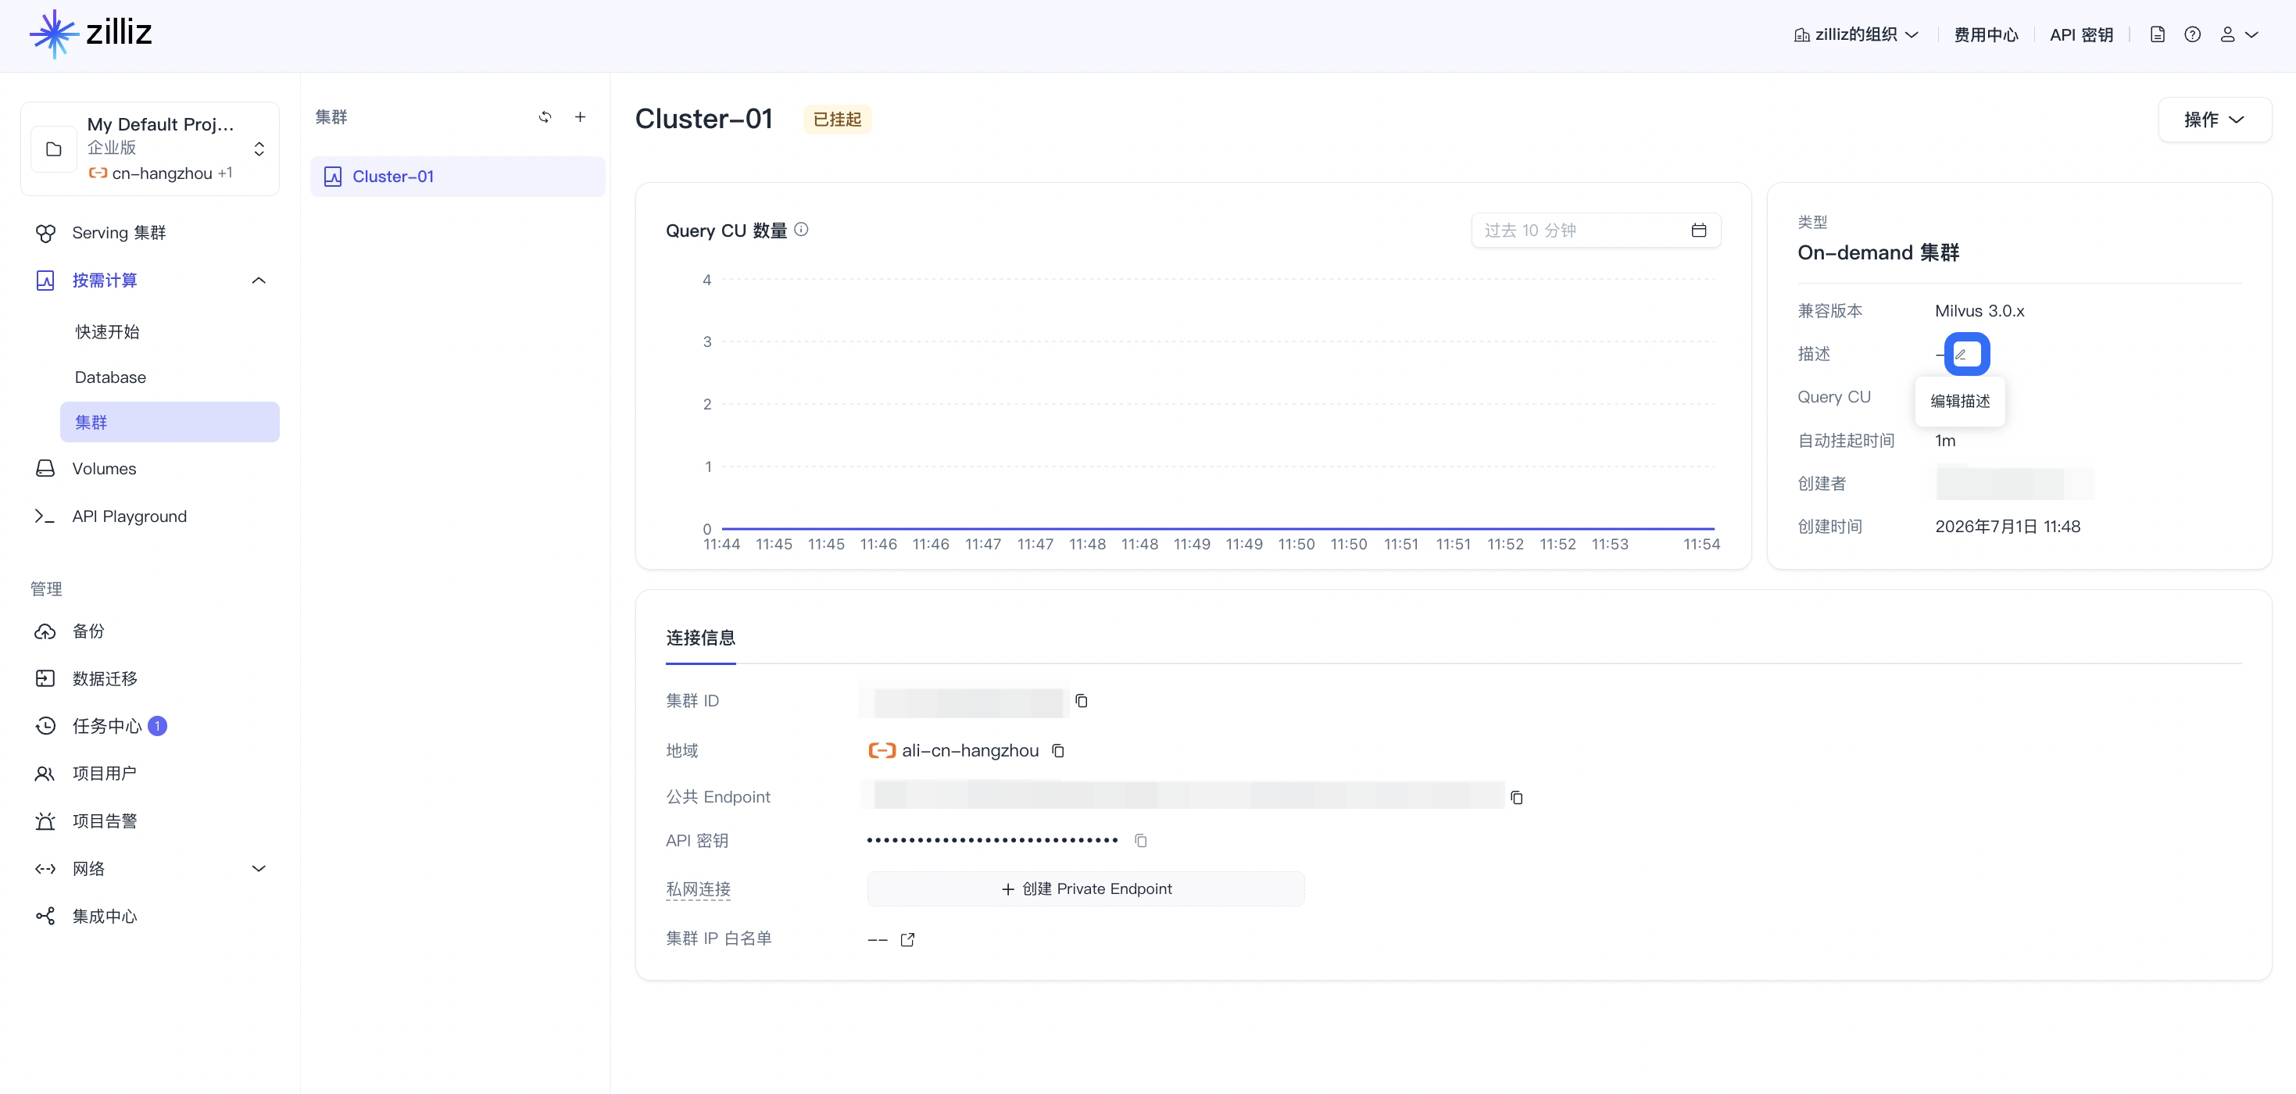Copy the ali-cn-hangzhou region value
Screen dimensions: 2296x1094
click(x=1058, y=751)
